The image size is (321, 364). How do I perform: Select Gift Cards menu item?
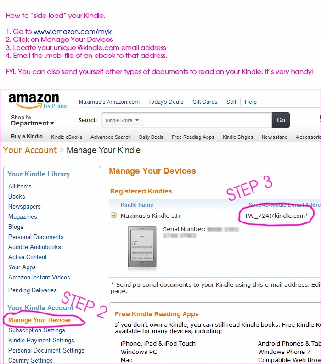pyautogui.click(x=205, y=102)
